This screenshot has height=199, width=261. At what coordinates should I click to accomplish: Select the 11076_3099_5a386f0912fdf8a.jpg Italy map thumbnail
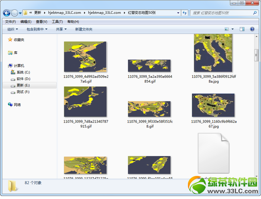click(x=213, y=53)
